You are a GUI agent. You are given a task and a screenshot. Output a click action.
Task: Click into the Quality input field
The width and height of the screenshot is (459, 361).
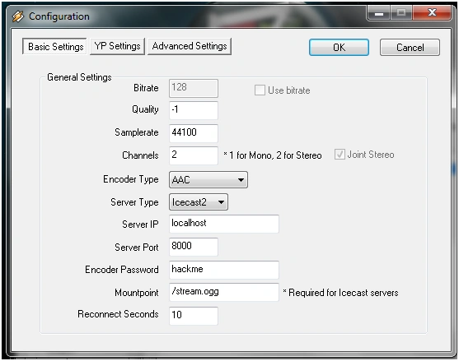click(x=194, y=110)
